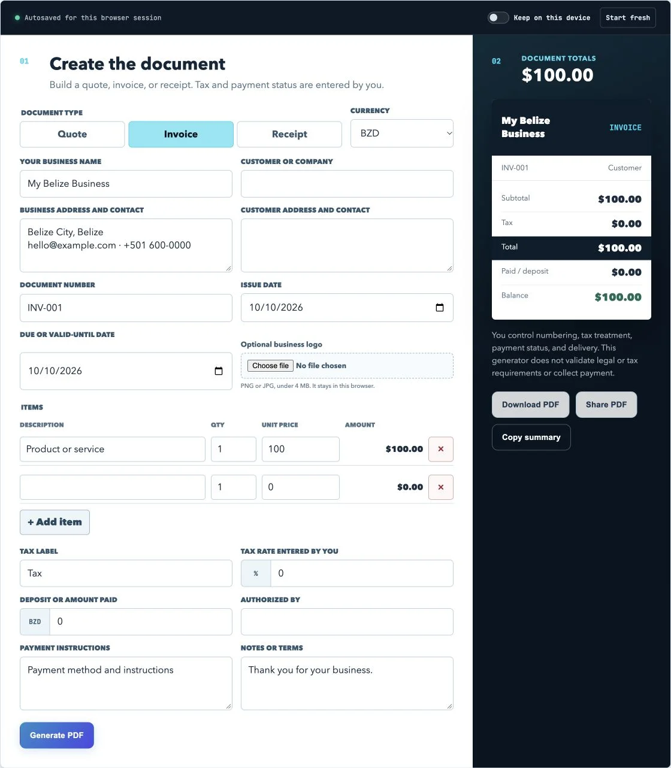Viewport: 671px width, 768px height.
Task: Click the empty second item description field
Action: pos(113,487)
